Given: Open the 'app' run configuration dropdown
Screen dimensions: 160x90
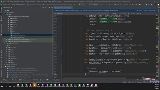Looking at the screenshot, I should 81,5.
